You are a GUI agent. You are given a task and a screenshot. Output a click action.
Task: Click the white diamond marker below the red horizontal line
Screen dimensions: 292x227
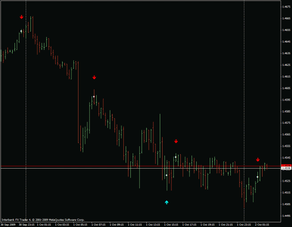167,175
